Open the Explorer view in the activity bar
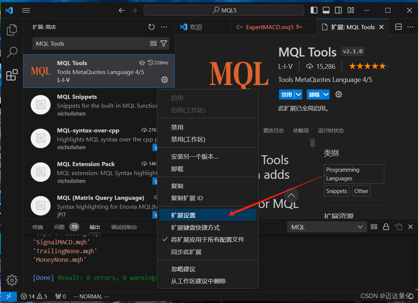 click(x=12, y=30)
